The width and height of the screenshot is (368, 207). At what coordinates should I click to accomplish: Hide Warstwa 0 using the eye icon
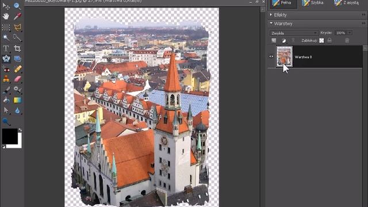tap(271, 56)
